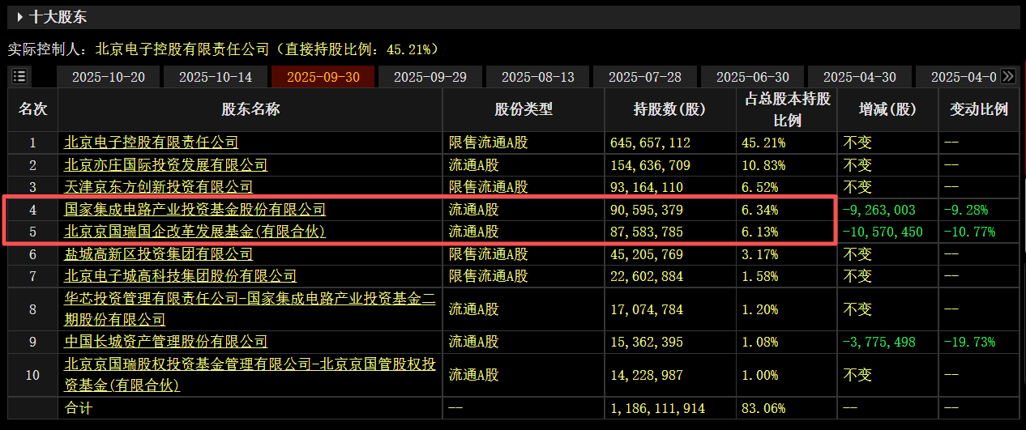Select the holding value 15,362,395
This screenshot has height=430, width=1026.
pos(647,342)
